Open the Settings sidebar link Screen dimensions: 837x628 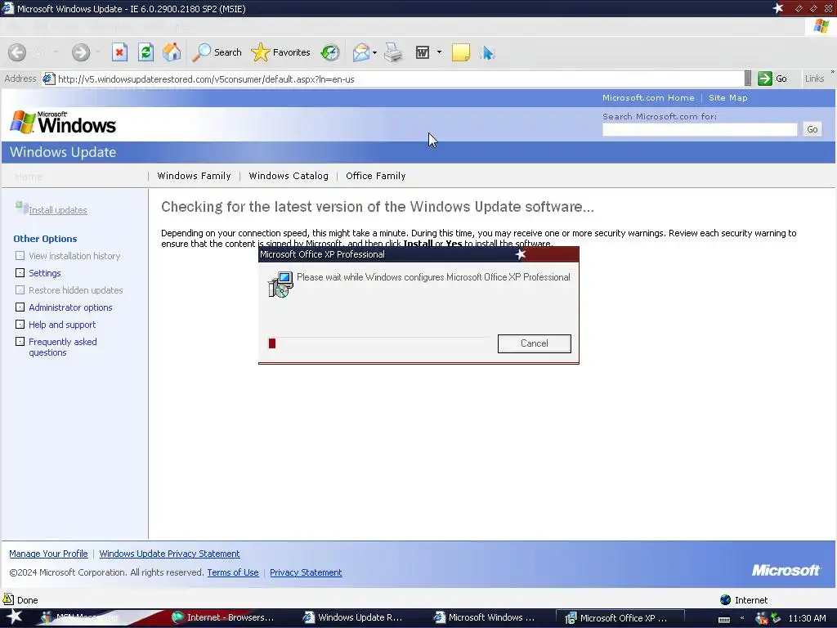click(45, 273)
